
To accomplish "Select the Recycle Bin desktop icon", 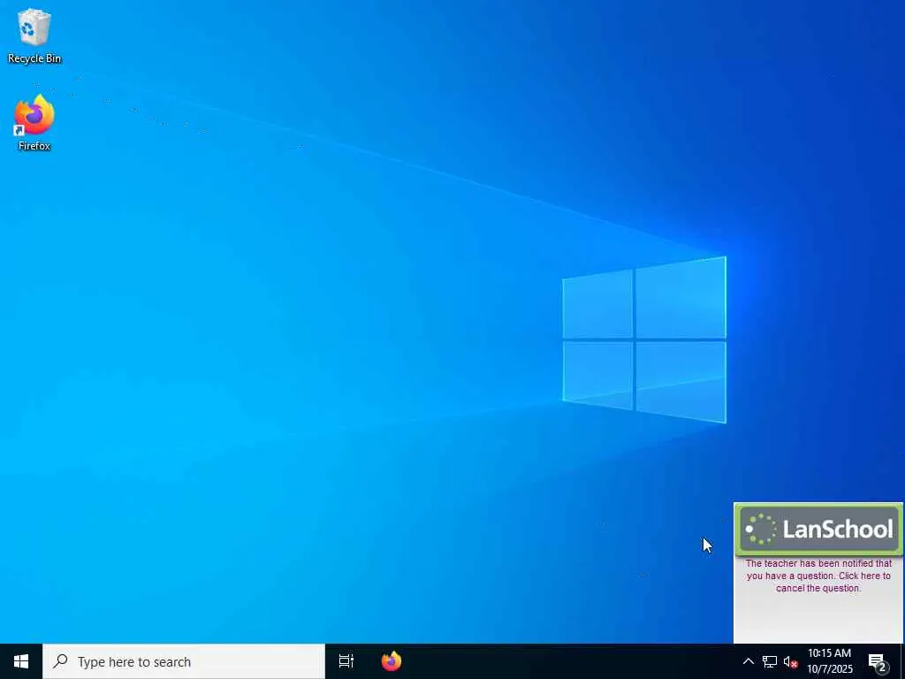I will point(34,36).
